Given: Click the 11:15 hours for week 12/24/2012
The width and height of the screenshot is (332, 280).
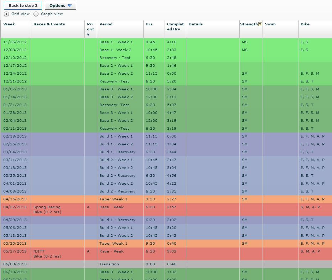Looking at the screenshot, I should click(x=151, y=74).
